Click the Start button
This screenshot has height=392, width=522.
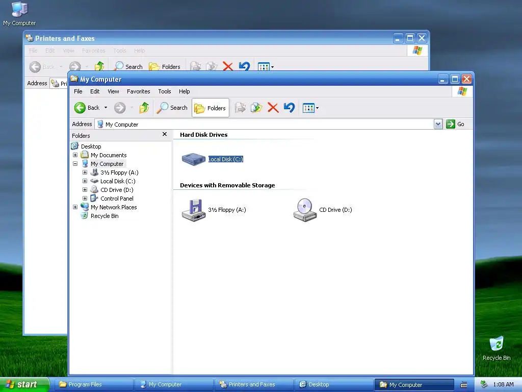pos(24,384)
